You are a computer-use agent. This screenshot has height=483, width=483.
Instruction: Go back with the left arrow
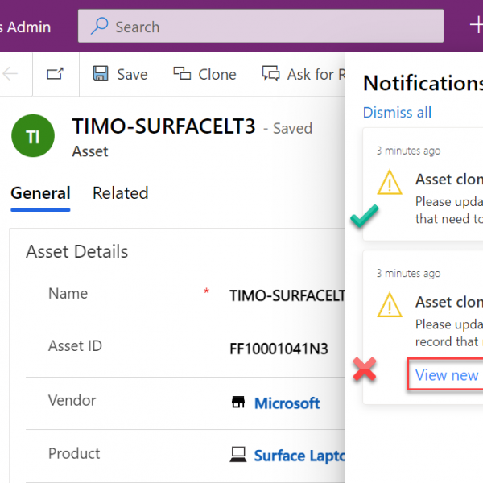[x=10, y=74]
